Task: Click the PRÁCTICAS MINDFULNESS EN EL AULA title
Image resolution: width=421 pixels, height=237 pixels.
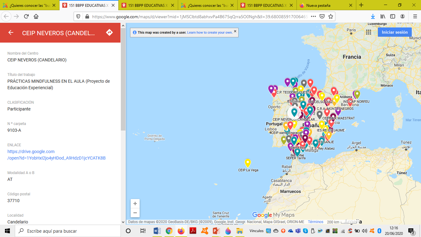Action: (59, 85)
